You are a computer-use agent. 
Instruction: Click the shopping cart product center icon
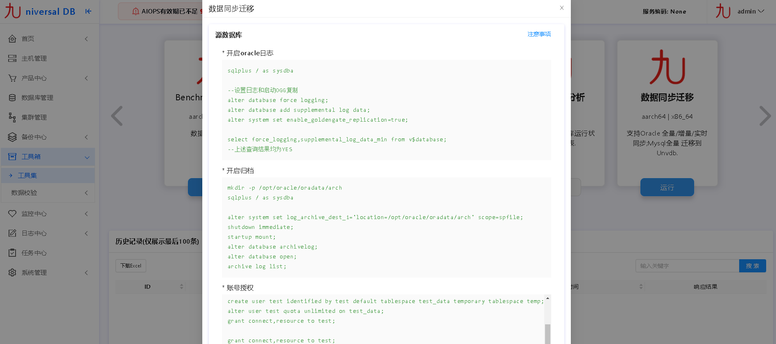[12, 78]
